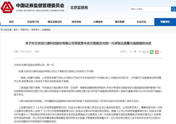176x124 pixels.
Task: Click the share icon
Action: click(x=148, y=52)
